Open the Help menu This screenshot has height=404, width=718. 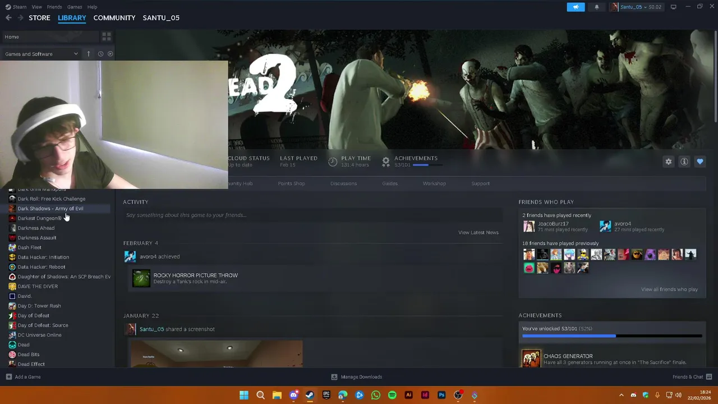pos(92,7)
